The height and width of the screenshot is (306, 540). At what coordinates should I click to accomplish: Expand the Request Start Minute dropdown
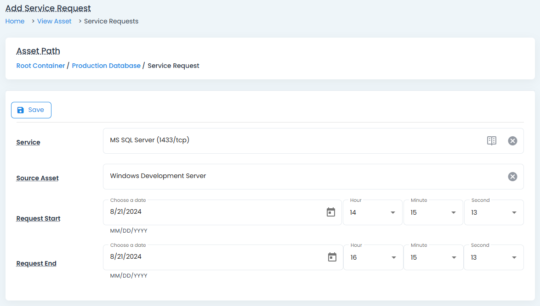pyautogui.click(x=433, y=212)
